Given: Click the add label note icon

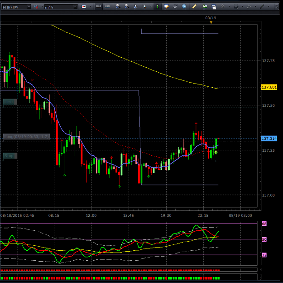Looking at the screenshot, I should [x=166, y=7].
